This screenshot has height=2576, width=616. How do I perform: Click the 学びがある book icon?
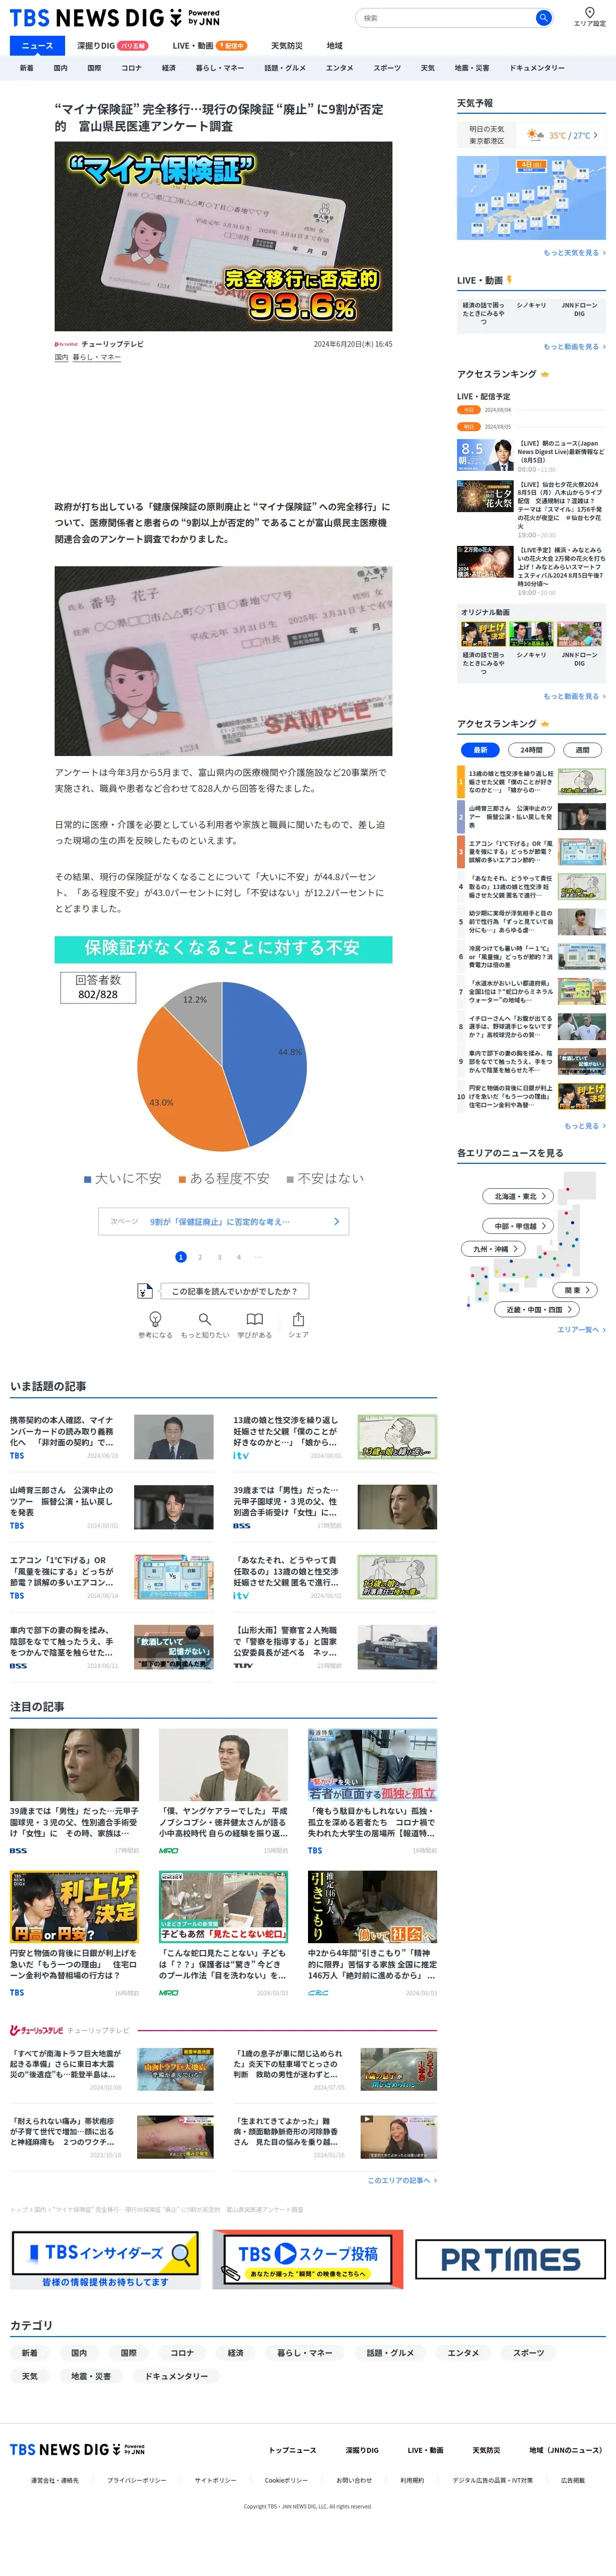tap(255, 1320)
